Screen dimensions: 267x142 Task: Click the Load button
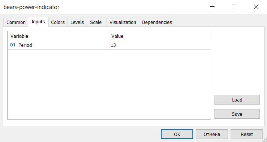coord(237,100)
